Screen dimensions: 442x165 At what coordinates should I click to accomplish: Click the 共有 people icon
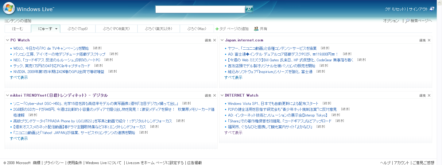[x=256, y=29]
